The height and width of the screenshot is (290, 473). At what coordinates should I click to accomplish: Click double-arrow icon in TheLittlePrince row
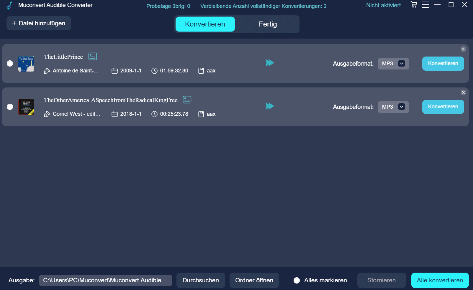tap(270, 63)
